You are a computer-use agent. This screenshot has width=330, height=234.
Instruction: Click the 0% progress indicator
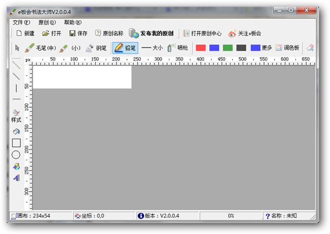coord(231,216)
